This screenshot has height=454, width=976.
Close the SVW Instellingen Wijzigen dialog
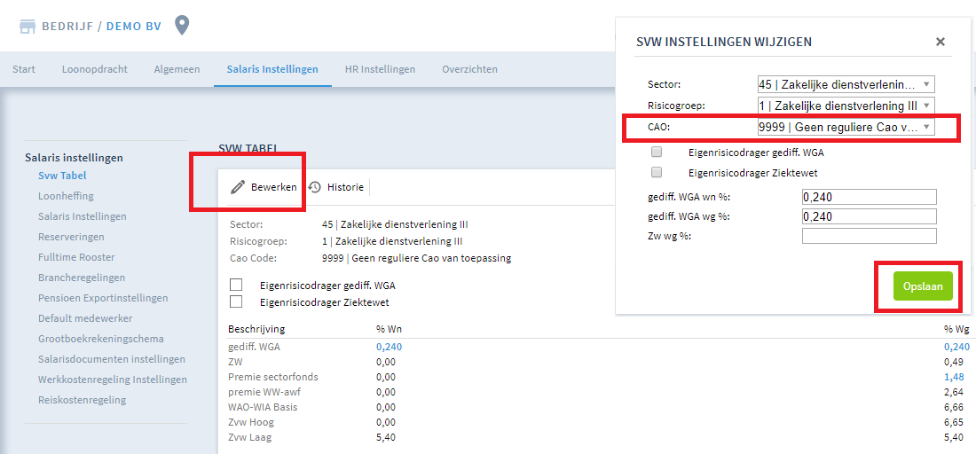click(941, 42)
